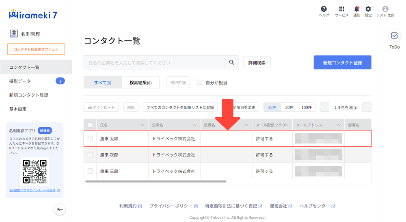The width and height of the screenshot is (406, 222).
Task: Click すべてのコンタクトを配信リストに登録 button
Action: tap(180, 107)
